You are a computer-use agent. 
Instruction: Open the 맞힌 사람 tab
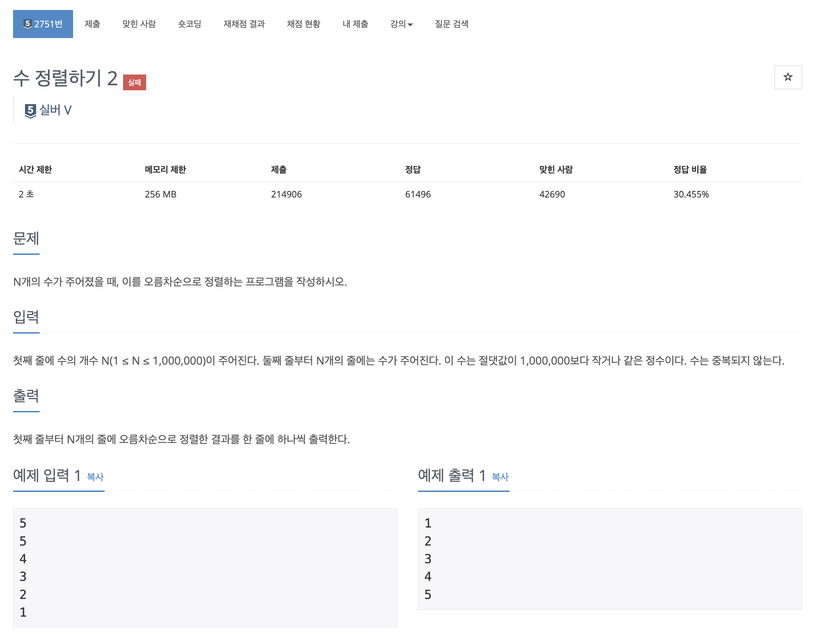[139, 24]
